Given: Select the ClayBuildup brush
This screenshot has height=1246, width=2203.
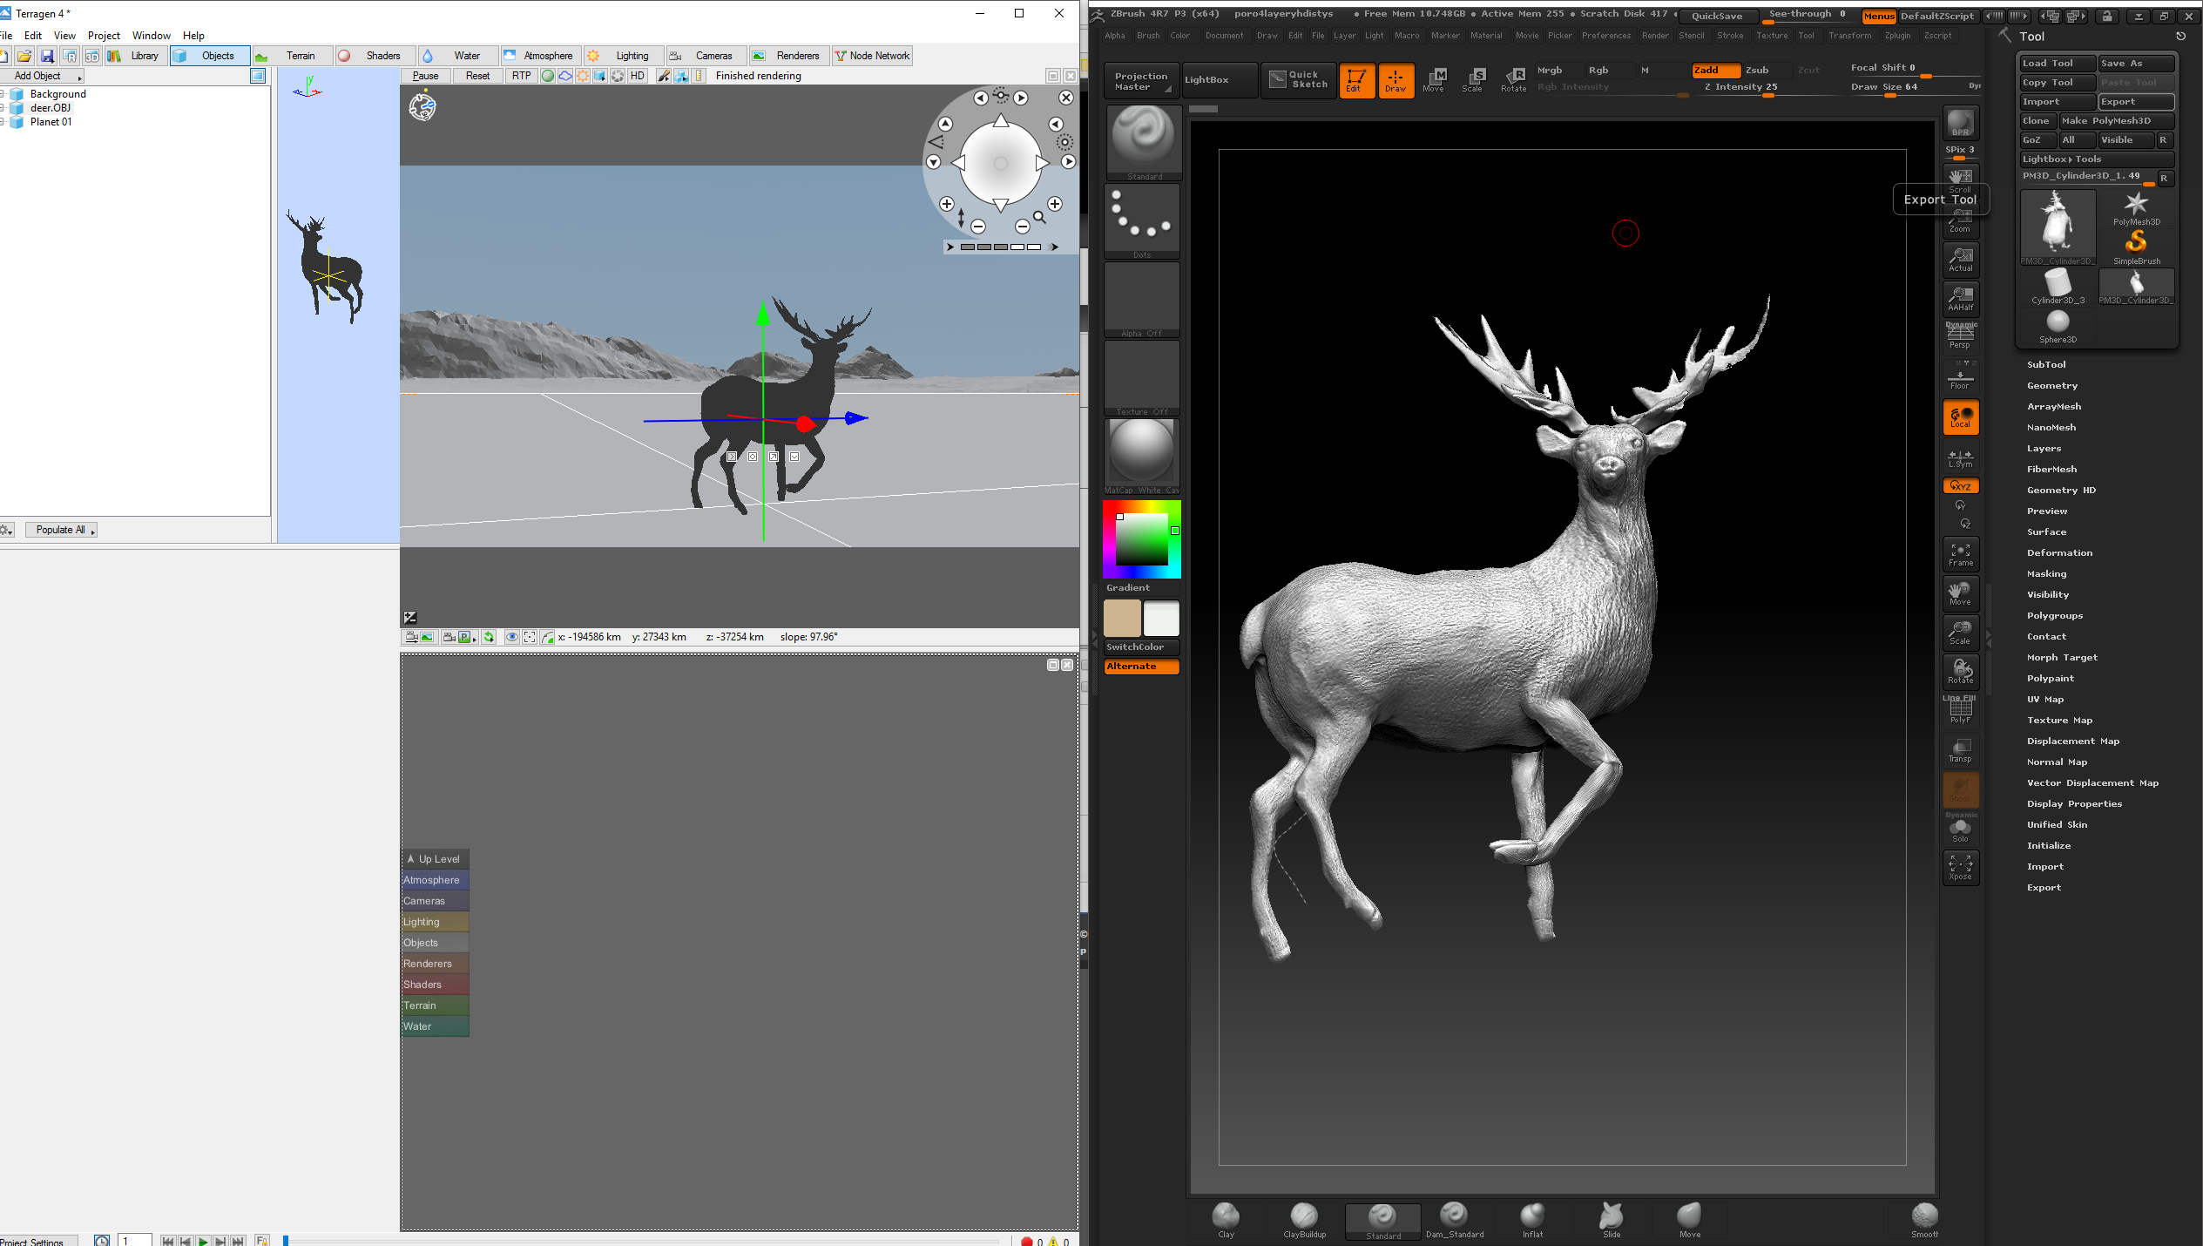Looking at the screenshot, I should click(1304, 1218).
